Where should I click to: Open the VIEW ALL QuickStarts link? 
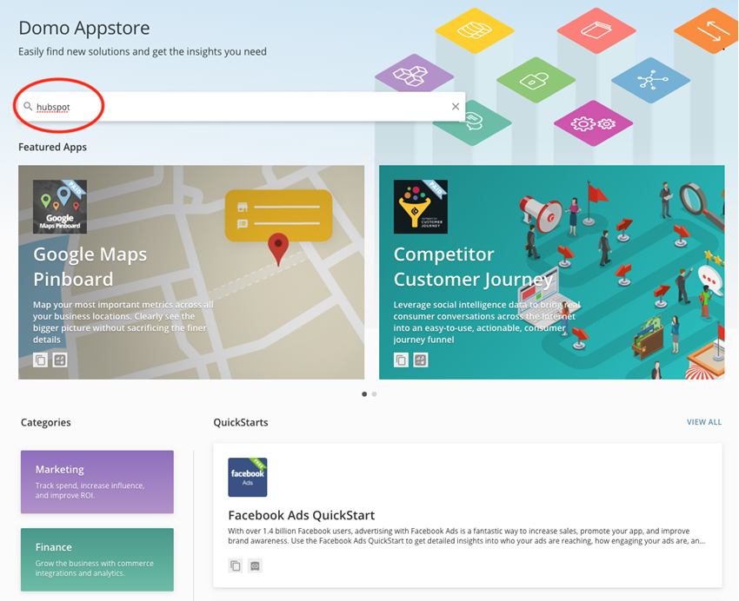click(704, 422)
